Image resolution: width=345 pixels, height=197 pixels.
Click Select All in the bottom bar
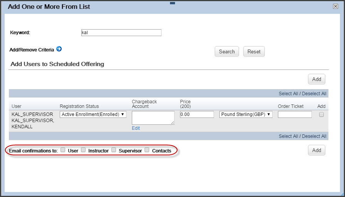[288, 136]
